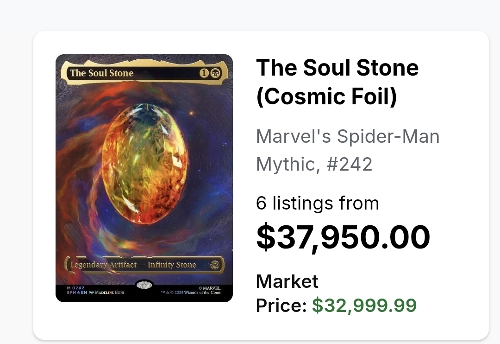Open The Soul Stone (Cosmic Foil) title link
500x344 pixels.
tap(337, 82)
